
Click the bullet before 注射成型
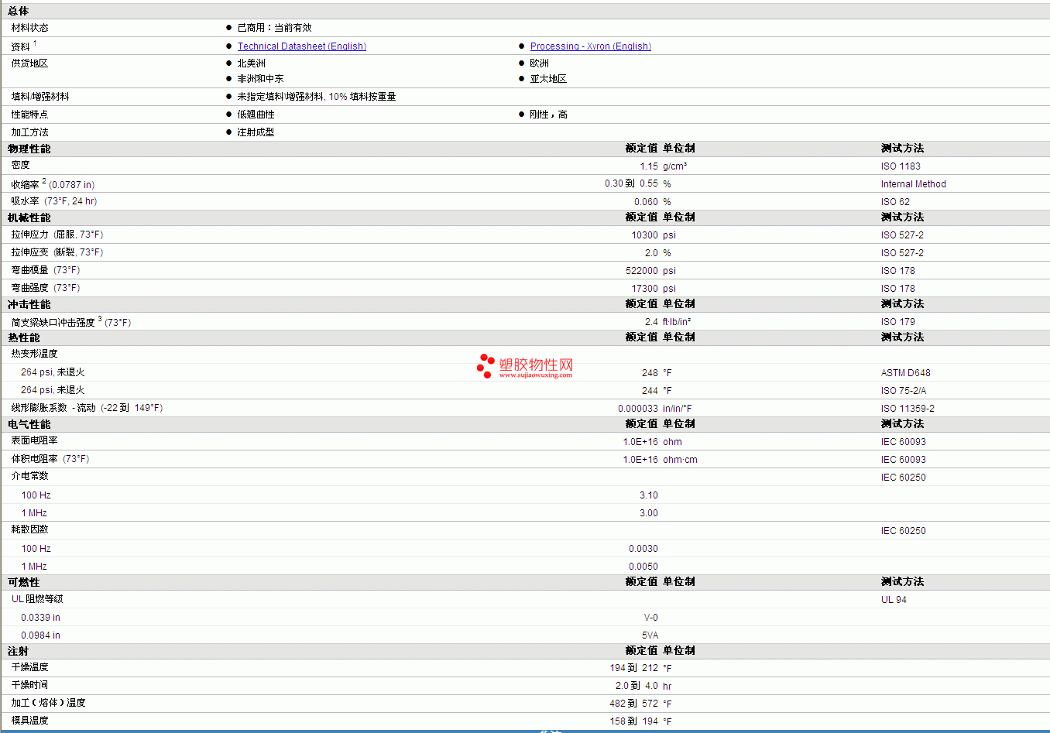click(x=229, y=132)
